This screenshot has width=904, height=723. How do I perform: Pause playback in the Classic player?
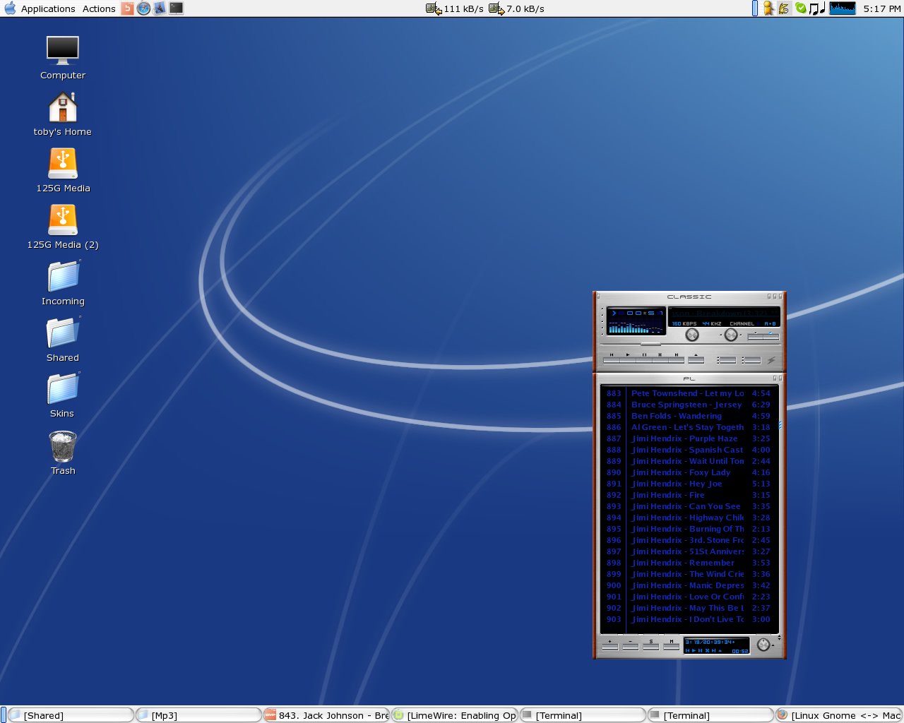[644, 360]
